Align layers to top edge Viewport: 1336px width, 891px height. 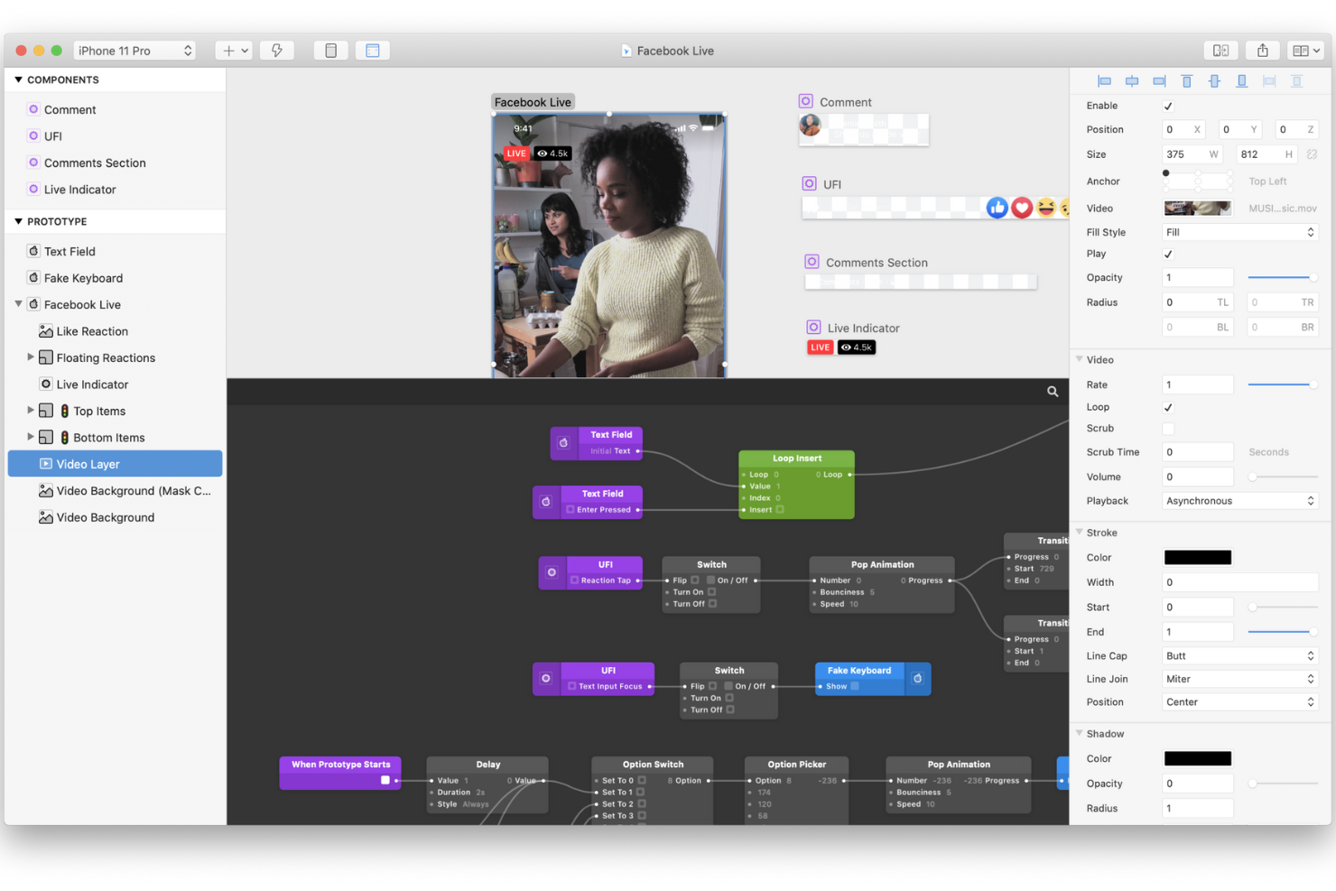point(1187,81)
